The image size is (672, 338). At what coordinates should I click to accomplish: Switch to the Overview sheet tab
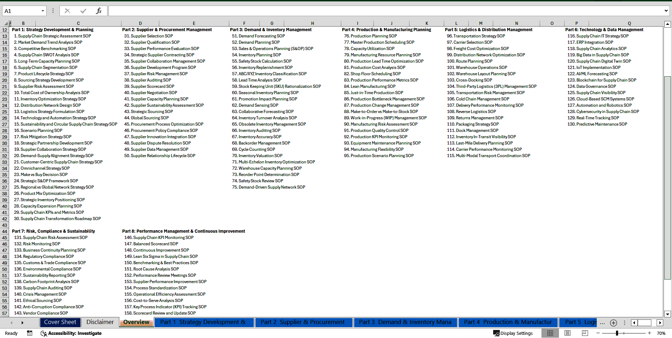click(136, 322)
